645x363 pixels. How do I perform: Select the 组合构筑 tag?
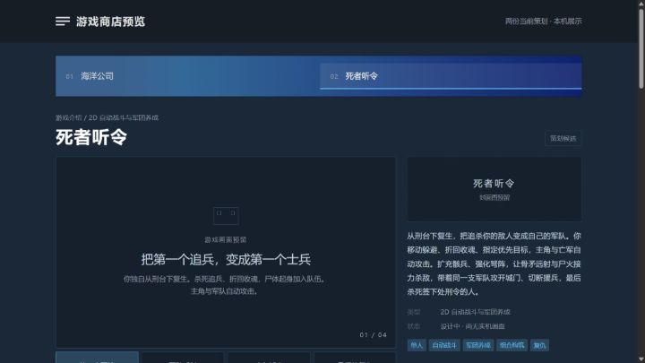(512, 345)
